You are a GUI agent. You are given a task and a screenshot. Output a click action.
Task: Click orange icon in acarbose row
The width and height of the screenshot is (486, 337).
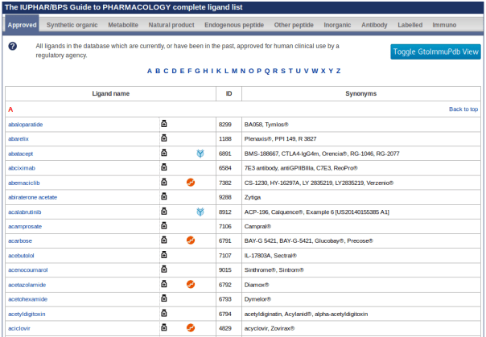tap(191, 240)
